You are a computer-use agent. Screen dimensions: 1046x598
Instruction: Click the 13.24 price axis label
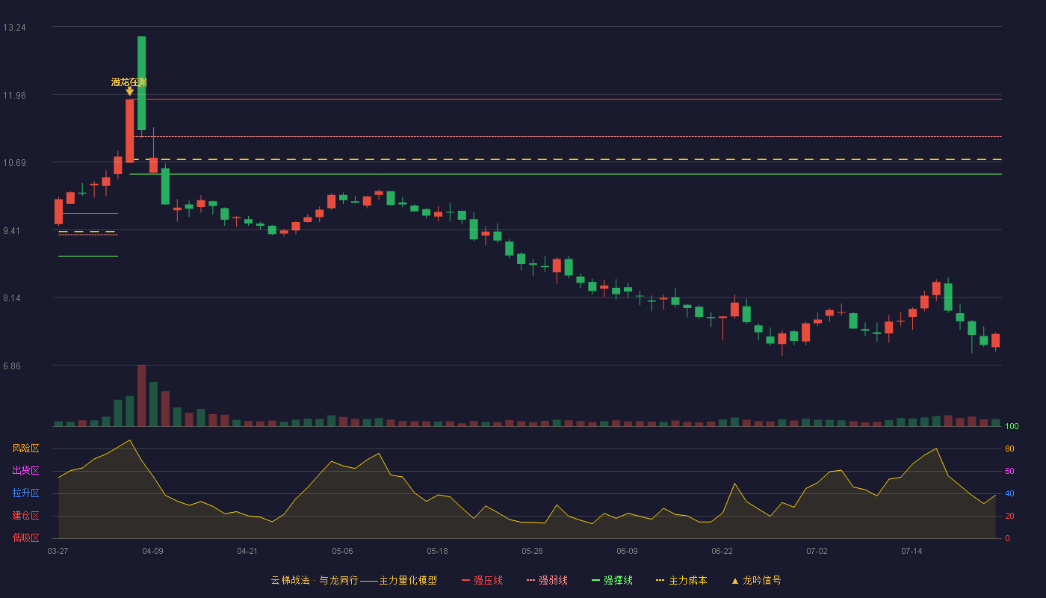14,28
